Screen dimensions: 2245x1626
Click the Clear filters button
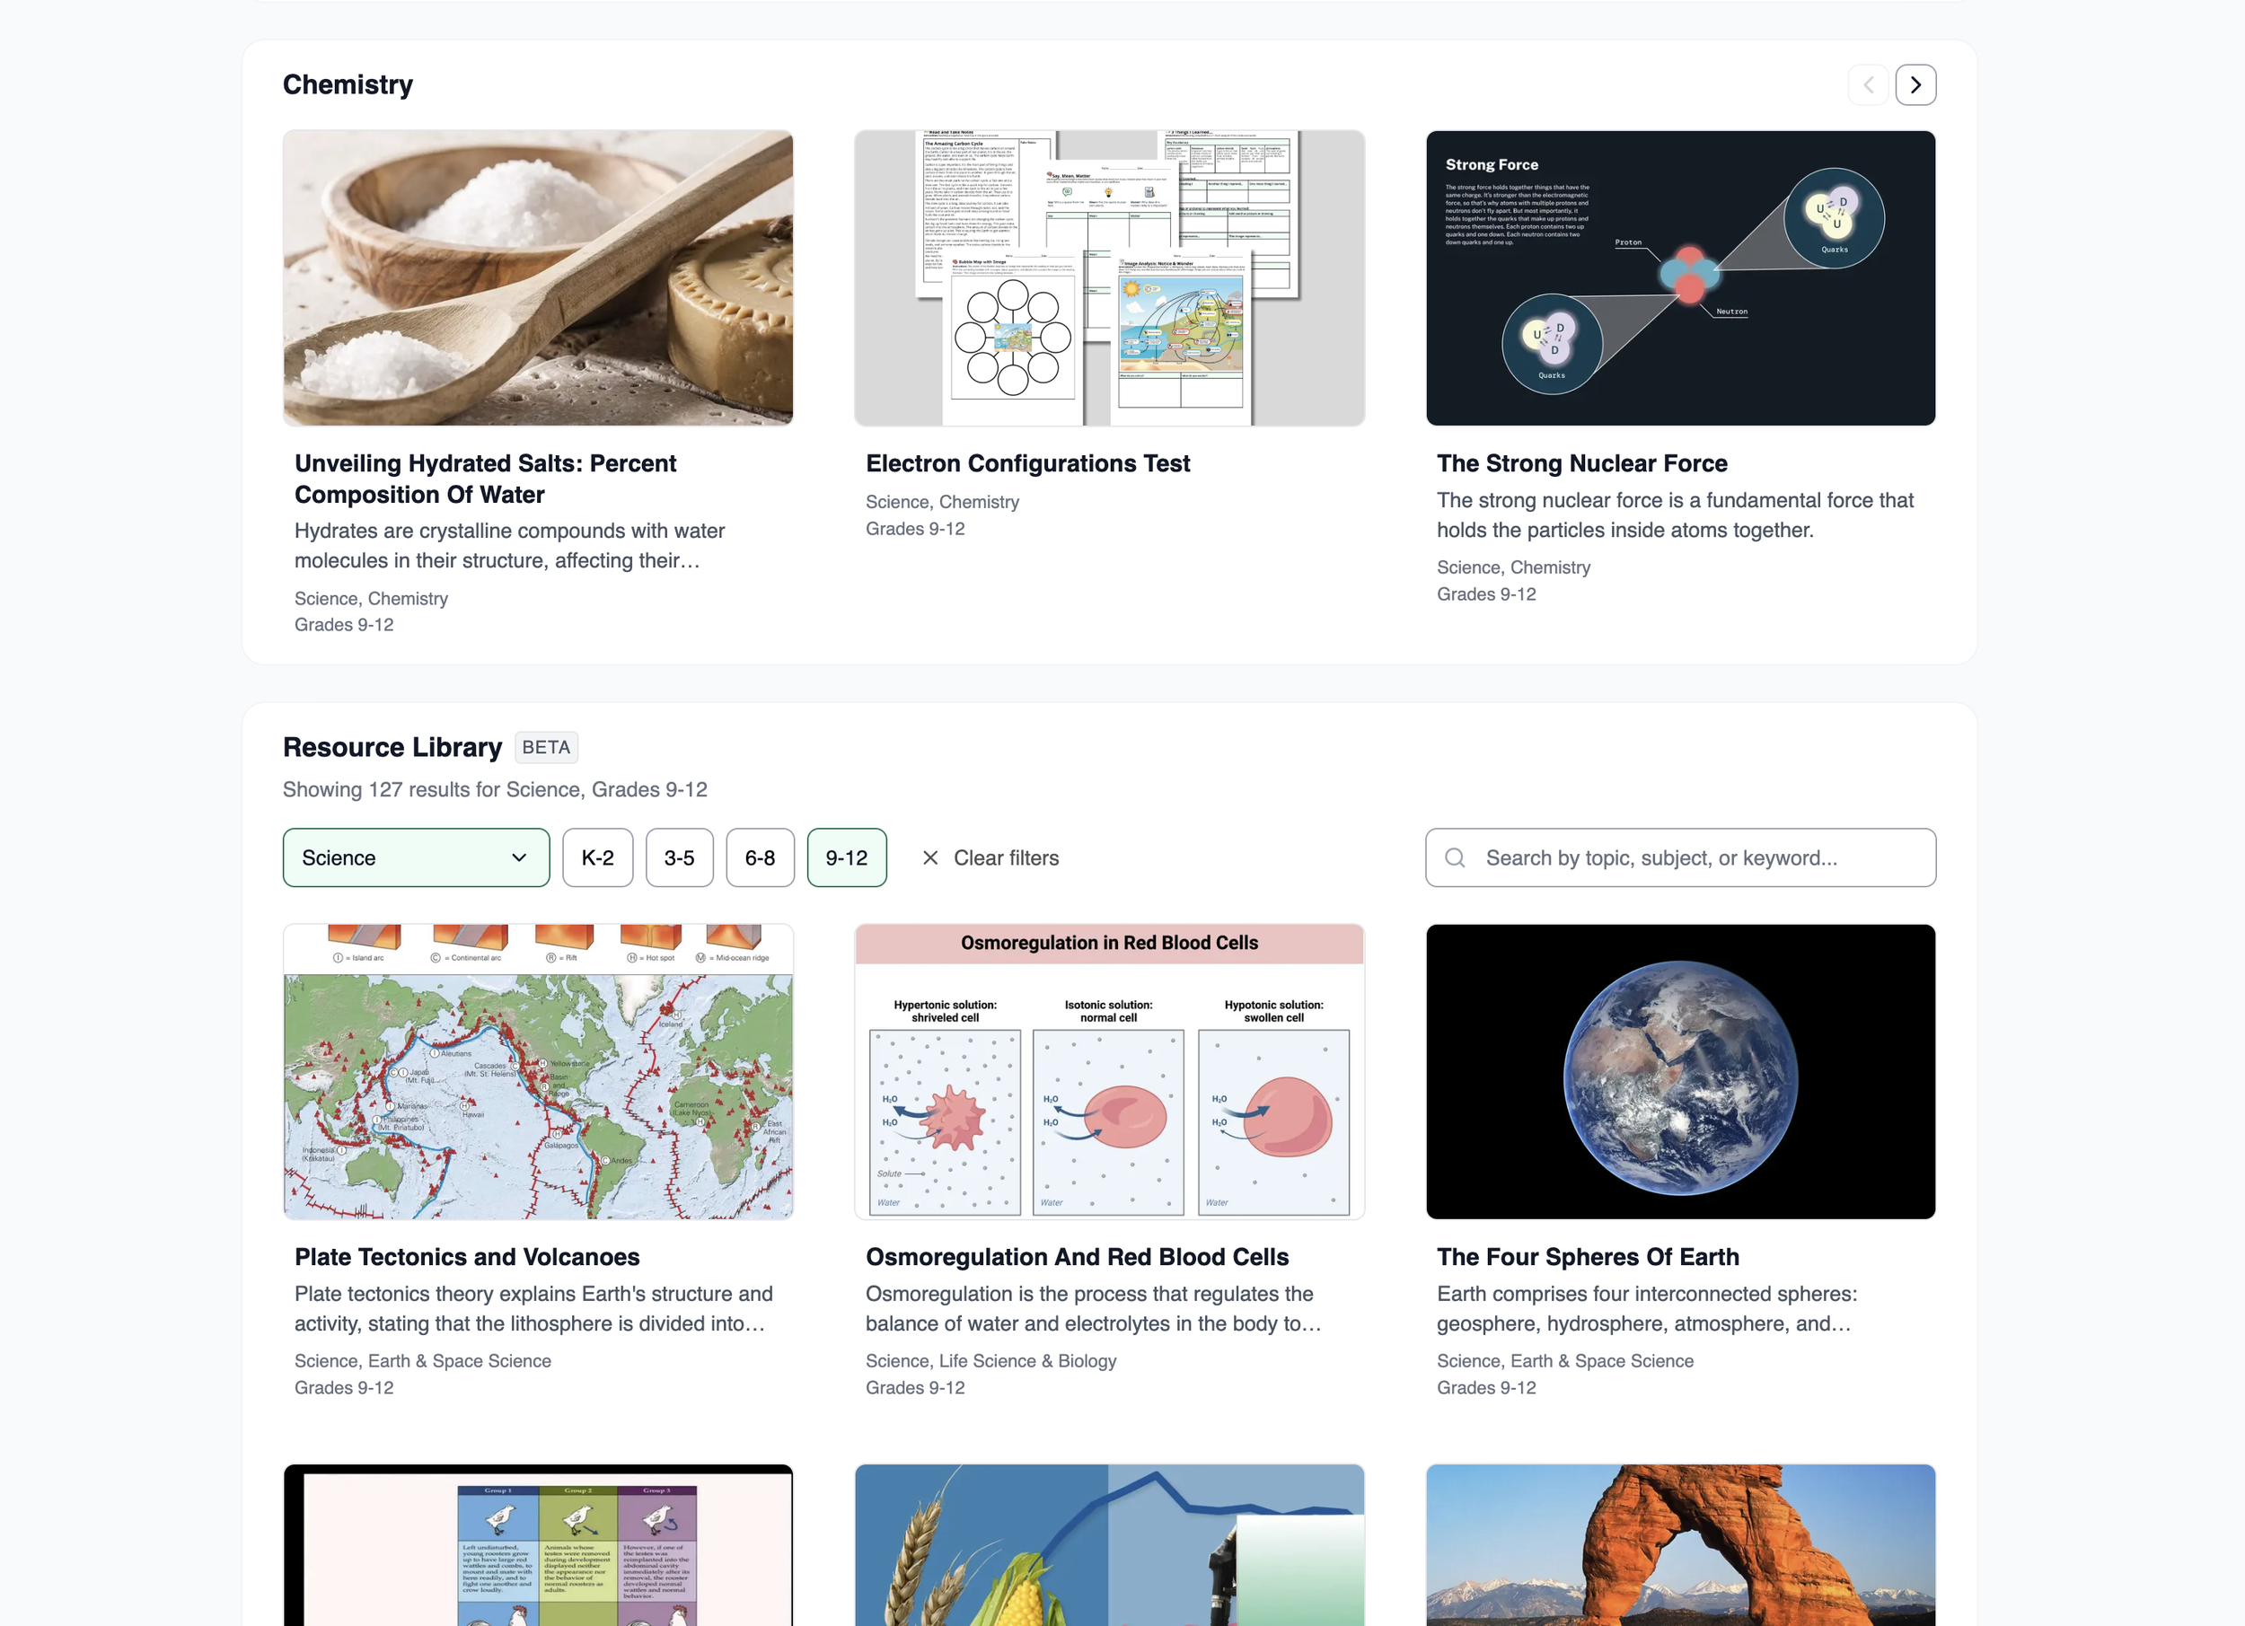(x=1005, y=858)
